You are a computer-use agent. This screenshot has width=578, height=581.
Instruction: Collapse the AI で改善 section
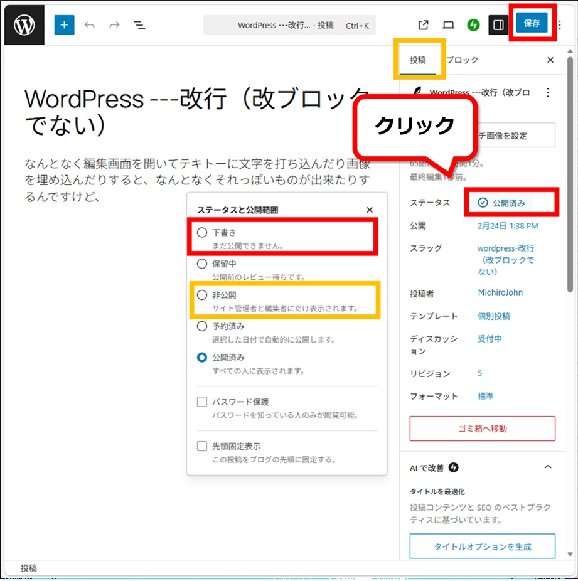click(547, 467)
